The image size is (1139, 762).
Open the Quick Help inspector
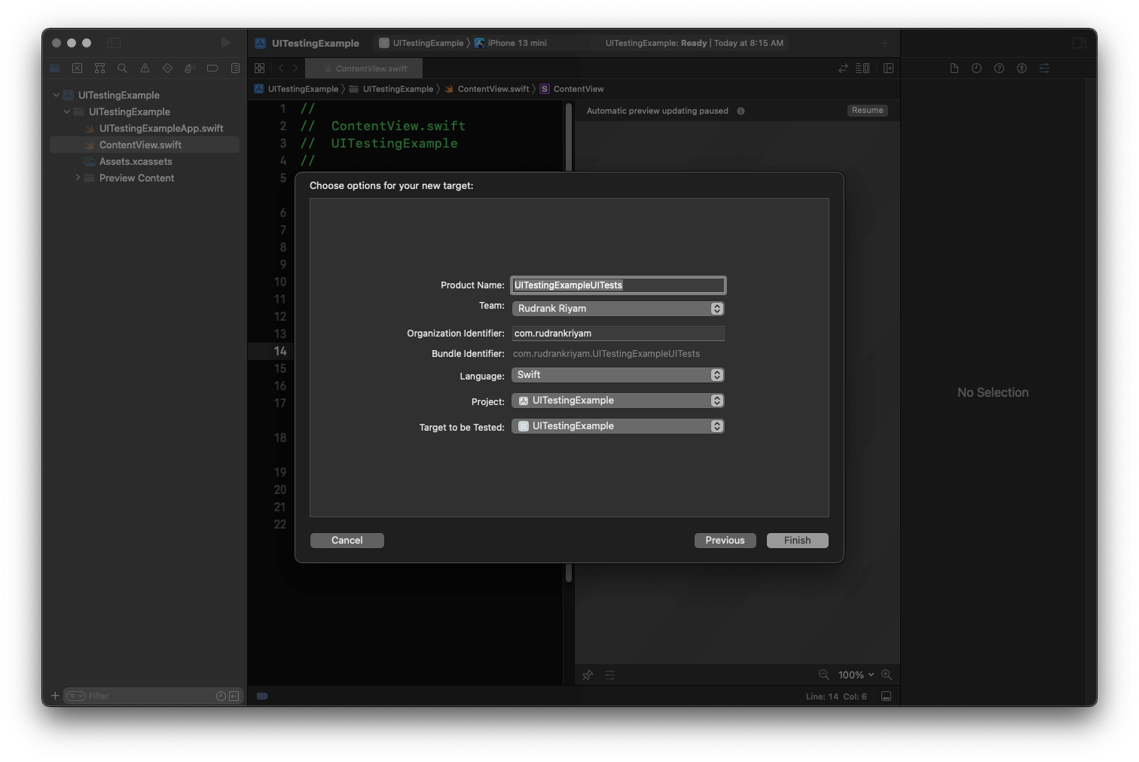pyautogui.click(x=999, y=68)
